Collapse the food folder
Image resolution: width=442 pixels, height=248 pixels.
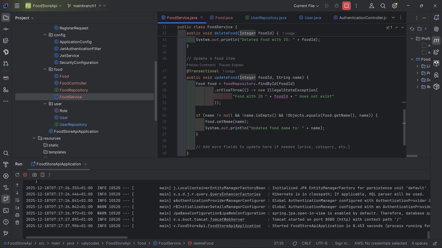tap(45, 69)
